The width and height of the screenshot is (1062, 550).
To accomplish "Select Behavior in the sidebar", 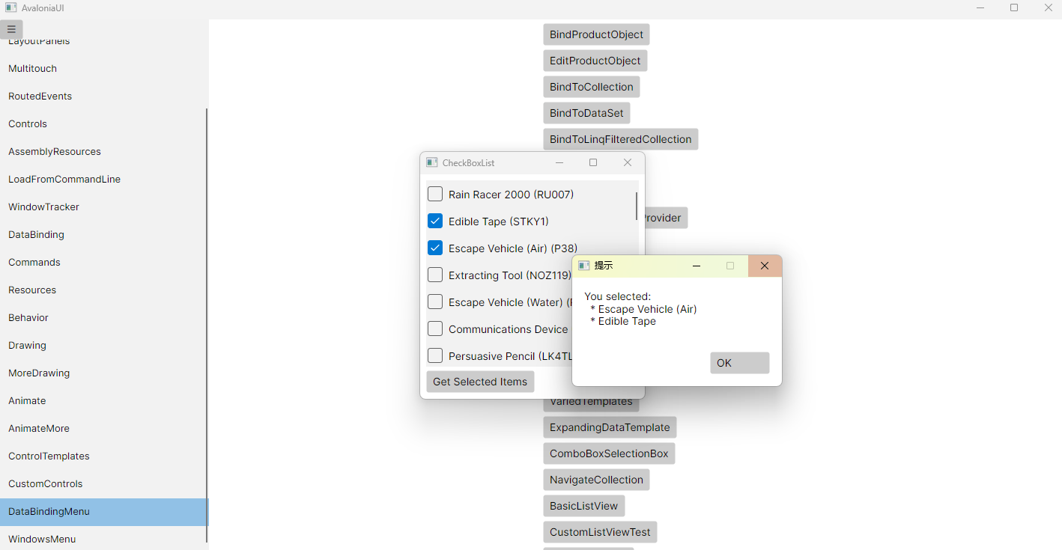I will (x=103, y=317).
